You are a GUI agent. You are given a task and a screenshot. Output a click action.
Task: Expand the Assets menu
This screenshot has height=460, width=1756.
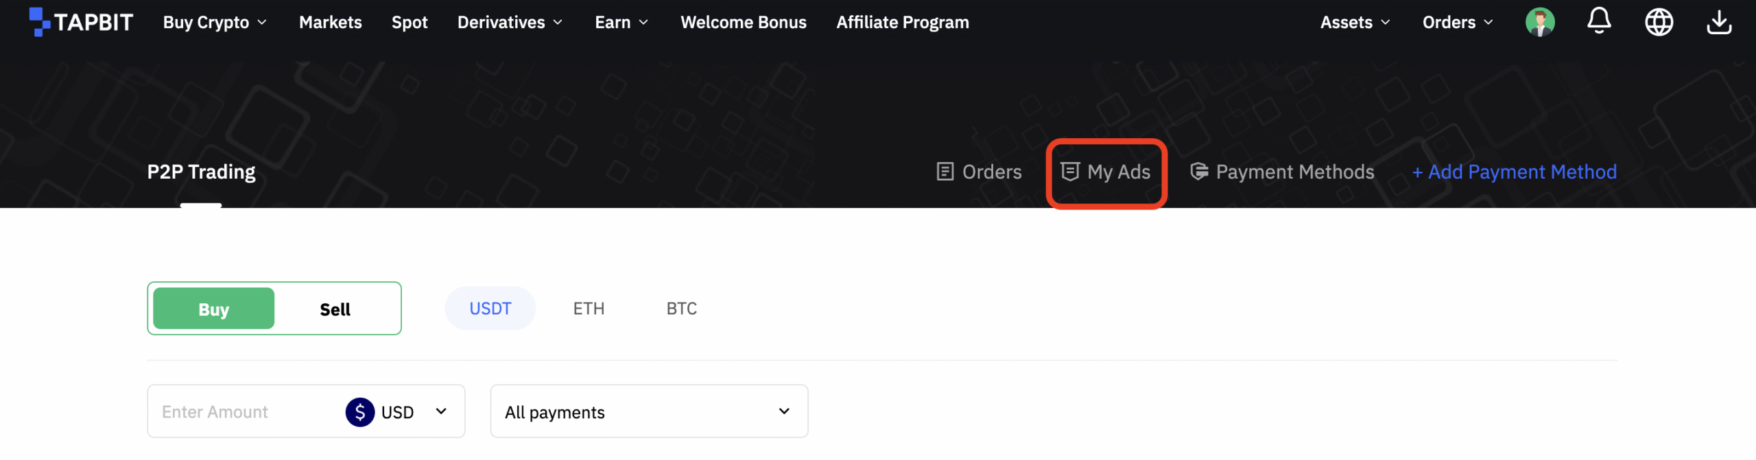[x=1355, y=23]
